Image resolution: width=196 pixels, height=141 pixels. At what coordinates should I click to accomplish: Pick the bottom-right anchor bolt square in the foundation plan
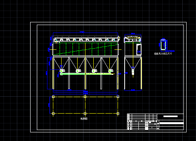coord(118,114)
